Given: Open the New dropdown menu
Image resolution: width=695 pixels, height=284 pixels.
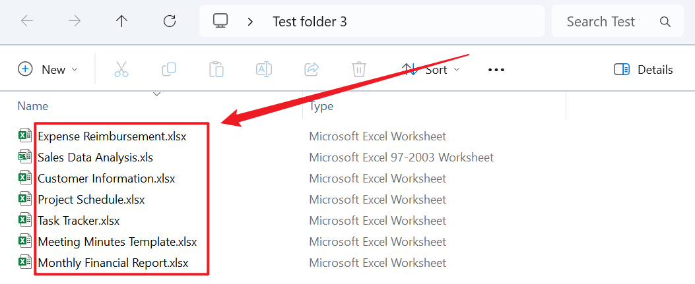Looking at the screenshot, I should [x=48, y=69].
